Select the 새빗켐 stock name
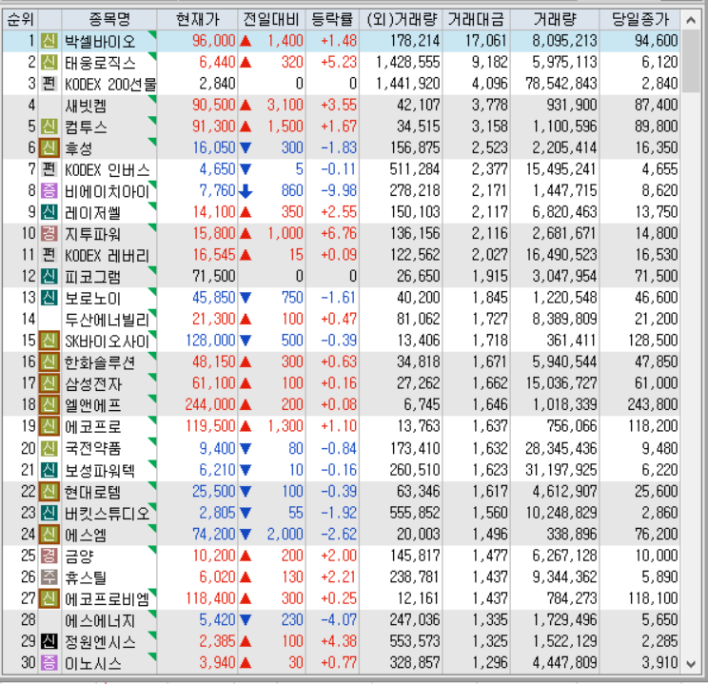The width and height of the screenshot is (708, 684). [x=86, y=106]
